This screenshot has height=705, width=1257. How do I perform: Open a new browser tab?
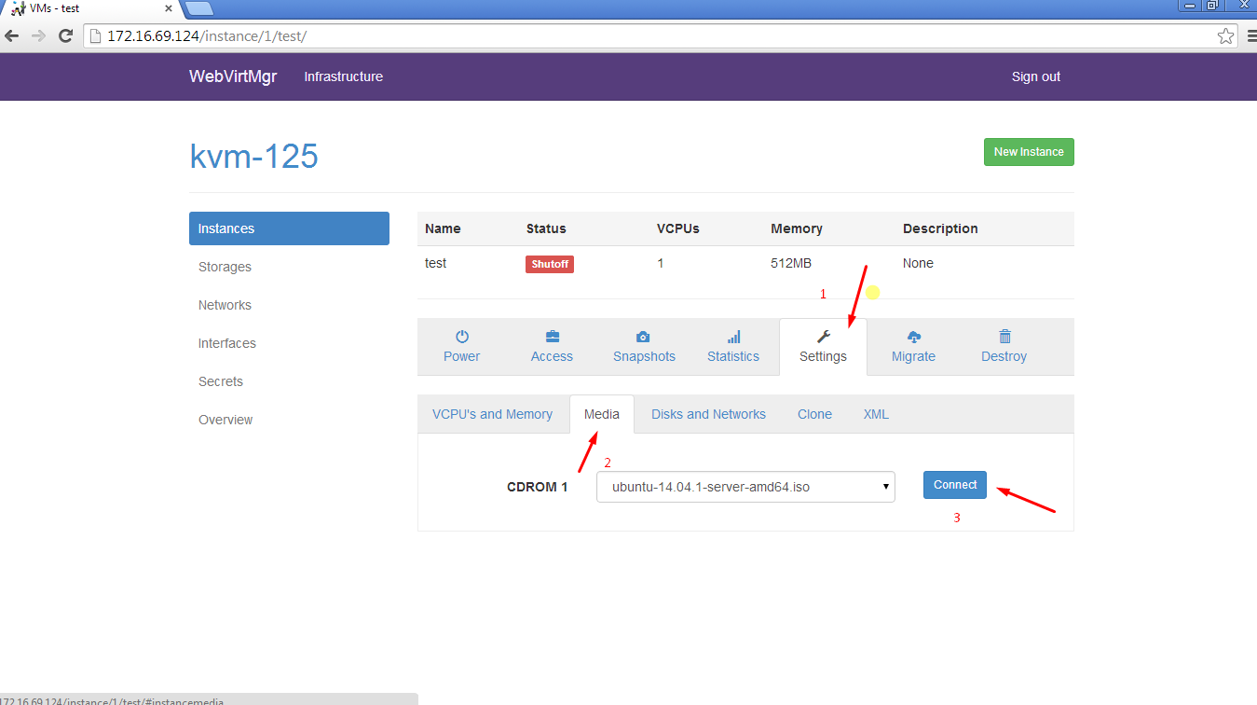[199, 9]
